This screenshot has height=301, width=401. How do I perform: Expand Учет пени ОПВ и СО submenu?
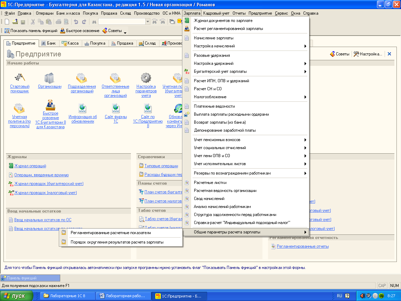click(x=305, y=156)
